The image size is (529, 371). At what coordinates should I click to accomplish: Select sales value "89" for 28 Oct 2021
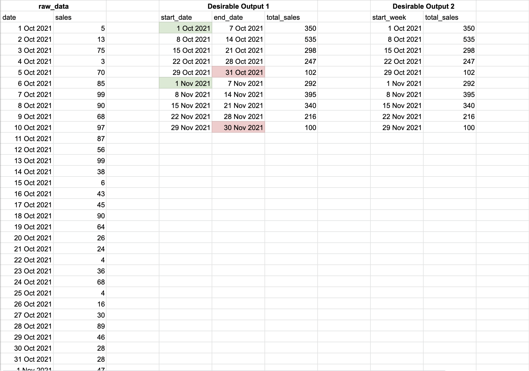click(x=80, y=326)
